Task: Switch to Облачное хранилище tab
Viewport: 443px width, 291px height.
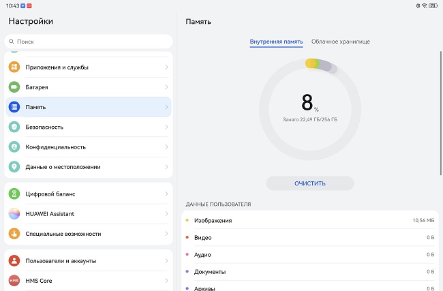Action: click(x=341, y=42)
